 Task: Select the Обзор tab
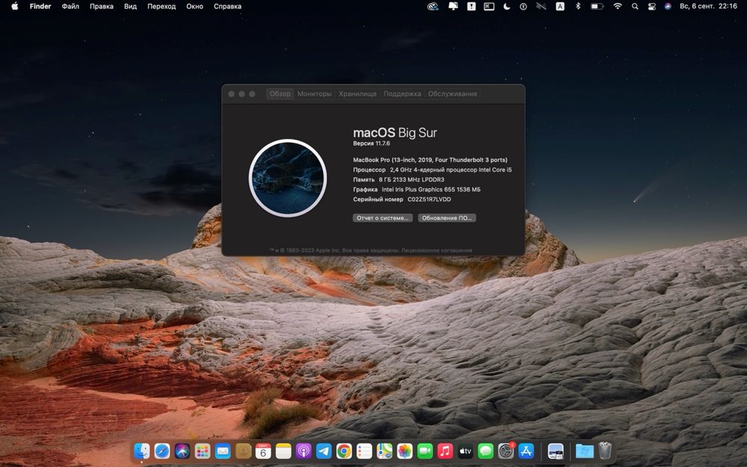click(x=279, y=94)
